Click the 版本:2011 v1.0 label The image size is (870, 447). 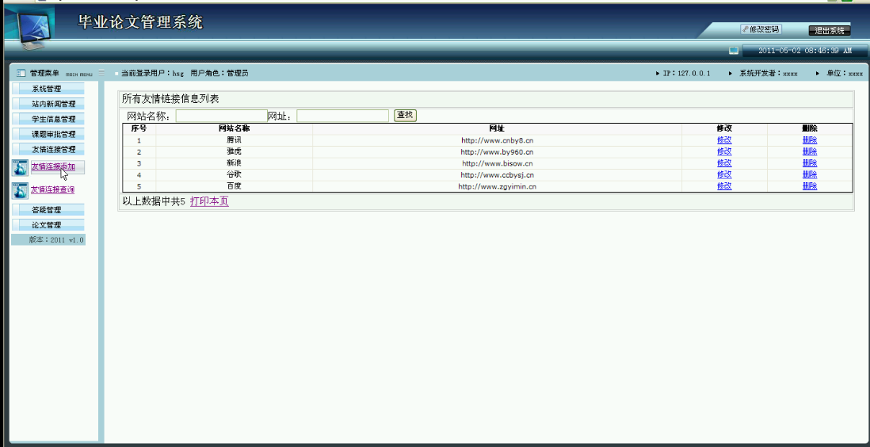coord(56,240)
